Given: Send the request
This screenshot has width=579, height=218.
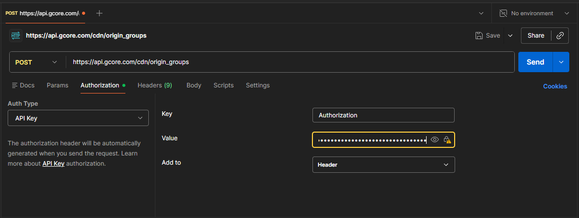Looking at the screenshot, I should pos(536,62).
